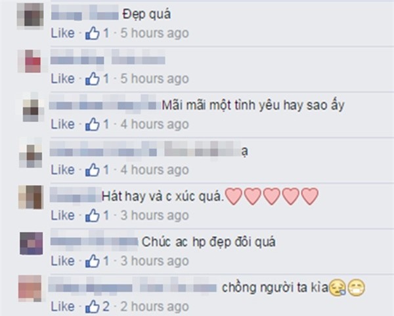The image size is (394, 316).
Task: Open avatar of 'chồng người ta kìa' commenter
Action: point(30,288)
